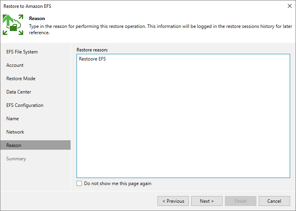Click the green Restore to EFS wizard icon
296x211 pixels.
click(13, 25)
